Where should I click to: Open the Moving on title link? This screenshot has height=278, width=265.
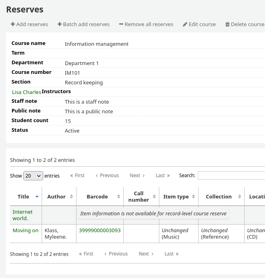tap(26, 231)
